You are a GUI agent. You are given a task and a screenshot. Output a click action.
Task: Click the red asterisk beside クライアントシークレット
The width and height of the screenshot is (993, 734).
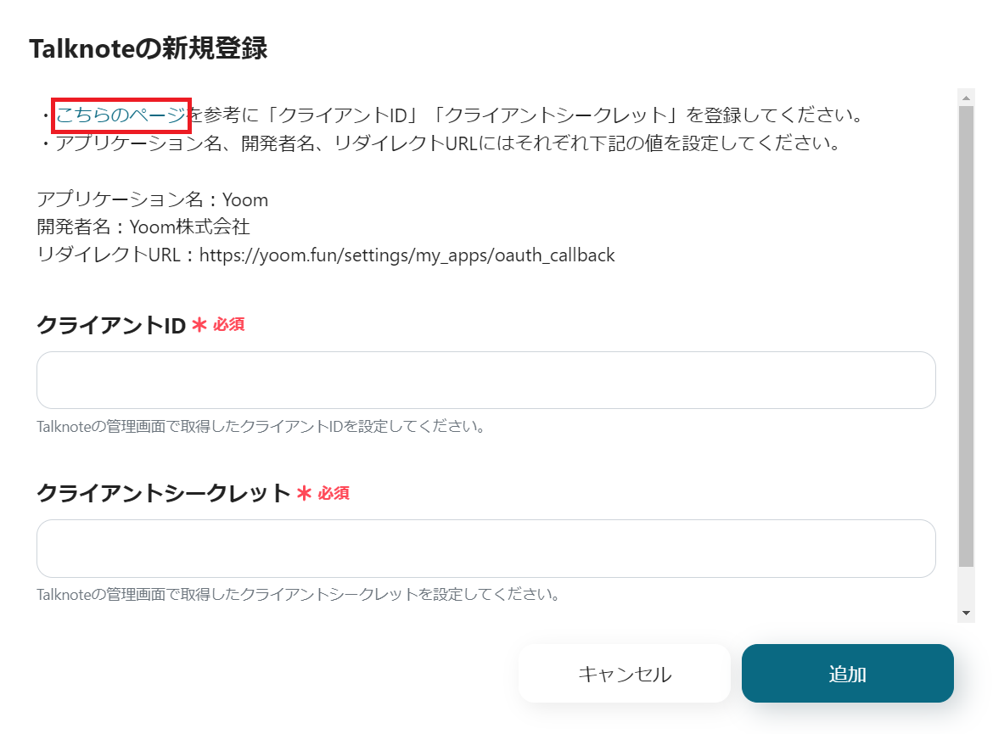pyautogui.click(x=305, y=493)
